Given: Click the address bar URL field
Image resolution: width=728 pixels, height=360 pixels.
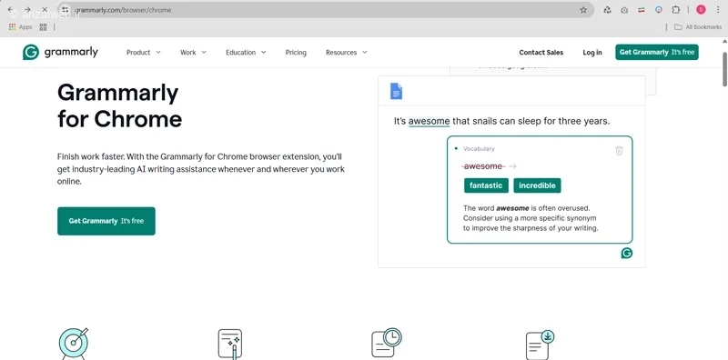Looking at the screenshot, I should pyautogui.click(x=325, y=10).
